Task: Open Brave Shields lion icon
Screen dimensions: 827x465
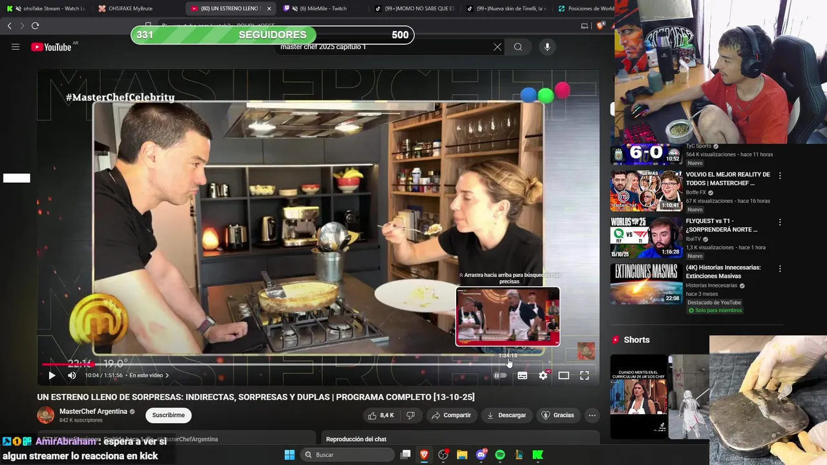Action: pos(600,26)
